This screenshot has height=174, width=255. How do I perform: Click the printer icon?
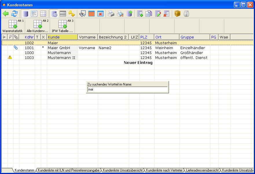(111, 14)
